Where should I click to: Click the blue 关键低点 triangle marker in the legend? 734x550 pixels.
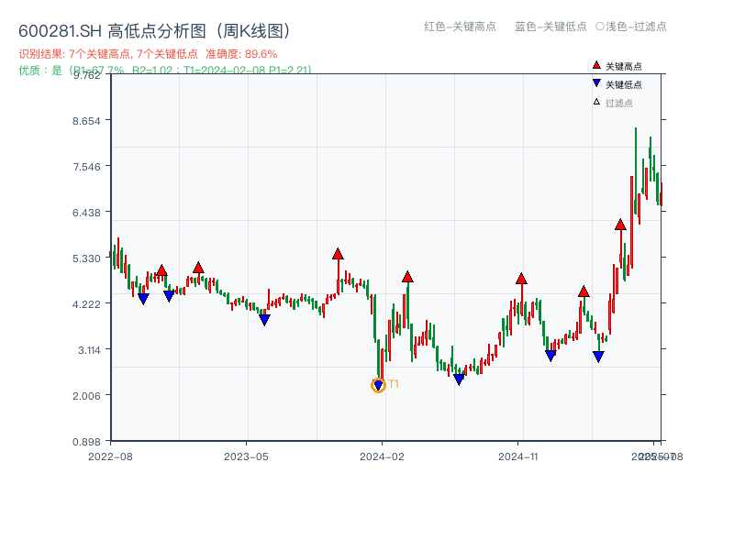pyautogui.click(x=596, y=81)
